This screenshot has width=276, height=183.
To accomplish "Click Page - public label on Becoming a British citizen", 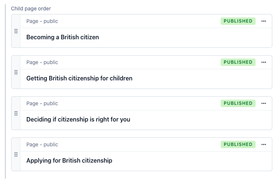I will 42,21.
